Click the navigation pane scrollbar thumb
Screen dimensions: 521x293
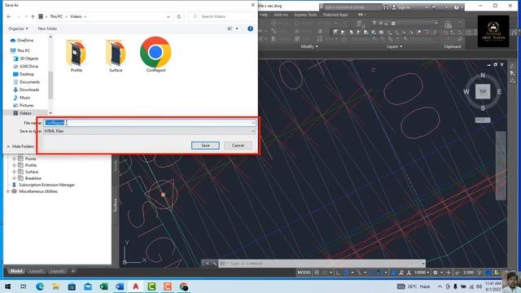(50, 85)
